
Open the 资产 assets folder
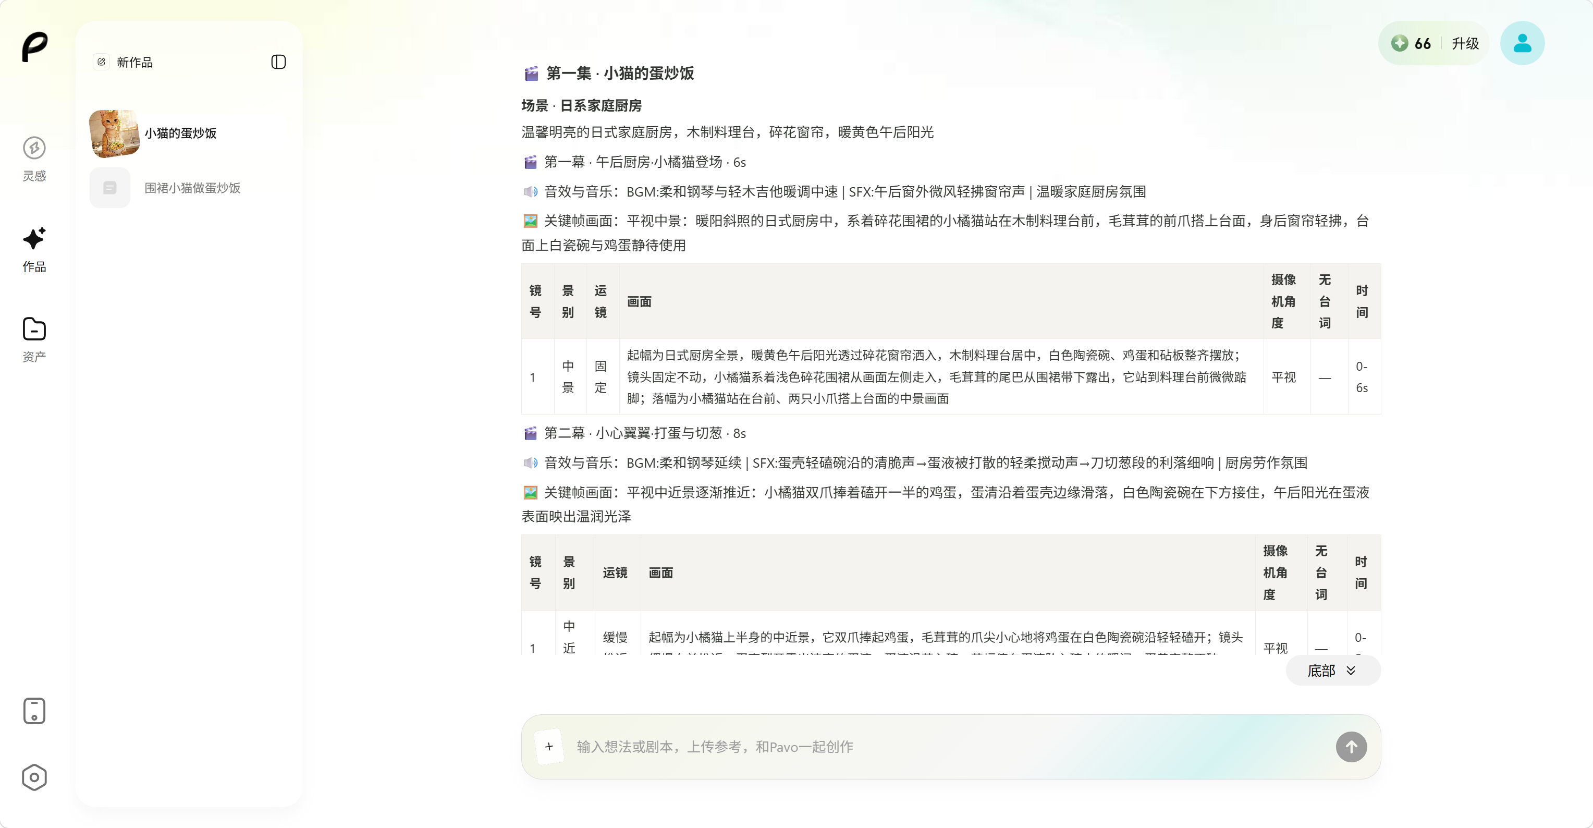(x=34, y=339)
